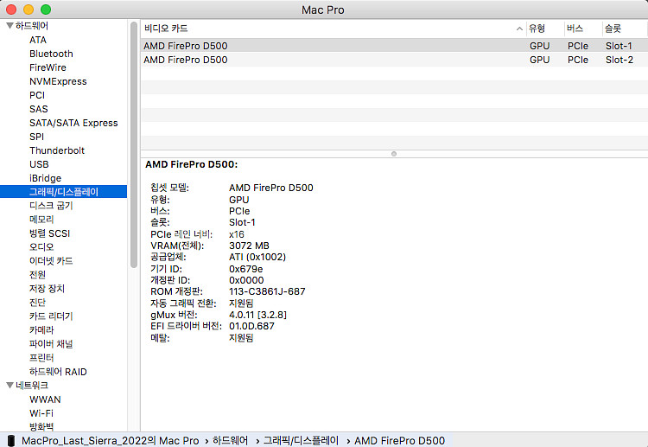Open the FireWire hardware entry
648x447 pixels.
tap(48, 67)
